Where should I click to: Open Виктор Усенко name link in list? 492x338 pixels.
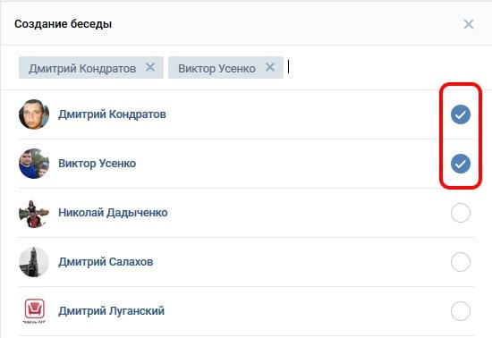click(x=97, y=164)
